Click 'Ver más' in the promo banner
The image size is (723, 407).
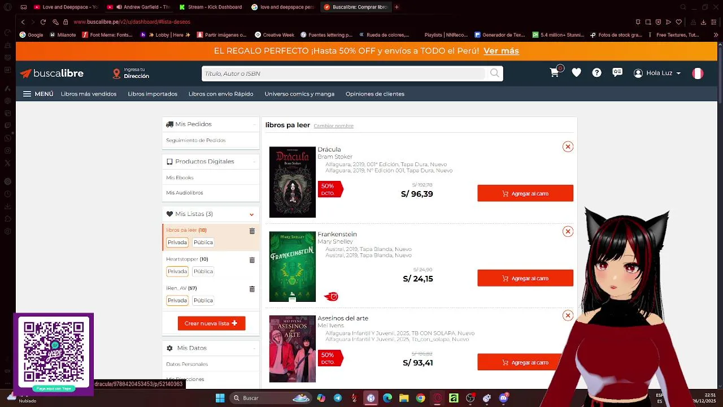pos(501,51)
